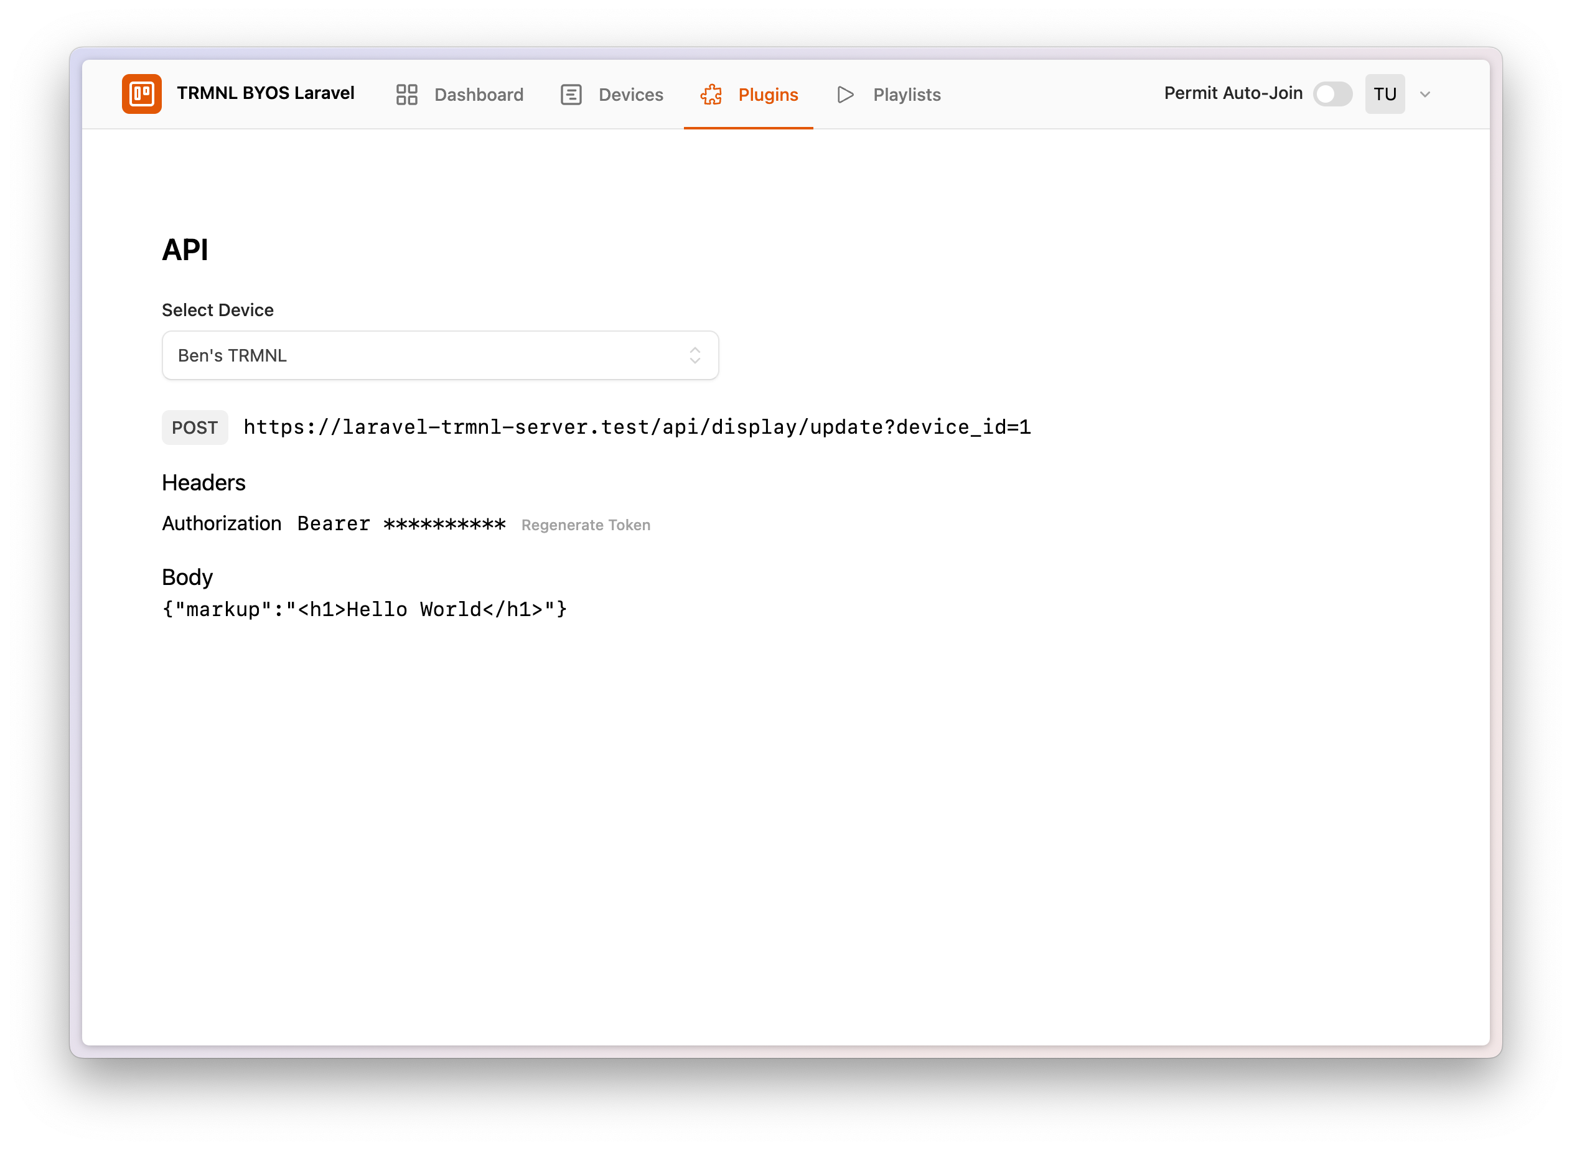
Task: Navigate to the Playlists tab
Action: [907, 95]
